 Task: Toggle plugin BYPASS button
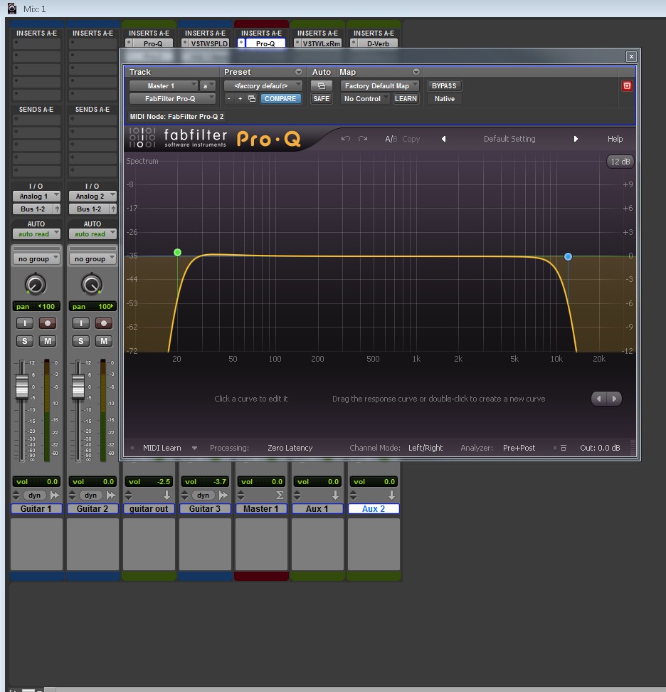pos(444,85)
